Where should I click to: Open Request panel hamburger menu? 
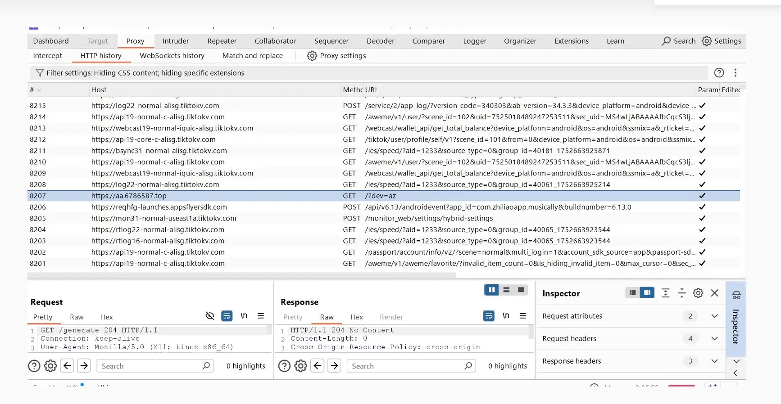(261, 316)
